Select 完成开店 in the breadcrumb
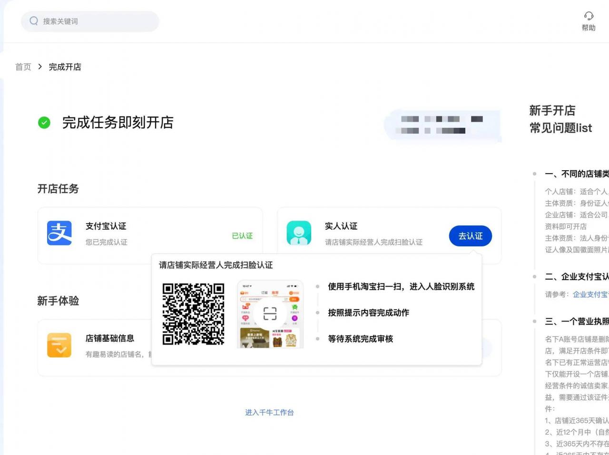 65,67
